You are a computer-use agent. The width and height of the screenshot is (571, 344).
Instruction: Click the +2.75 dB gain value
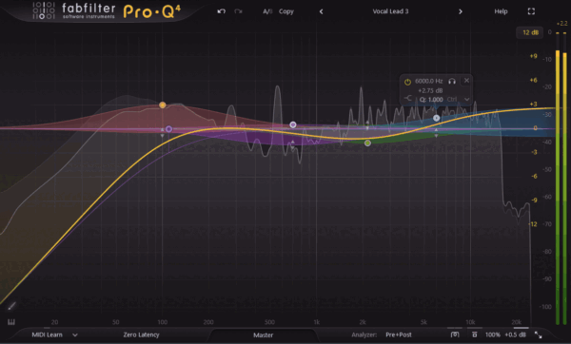(x=430, y=90)
